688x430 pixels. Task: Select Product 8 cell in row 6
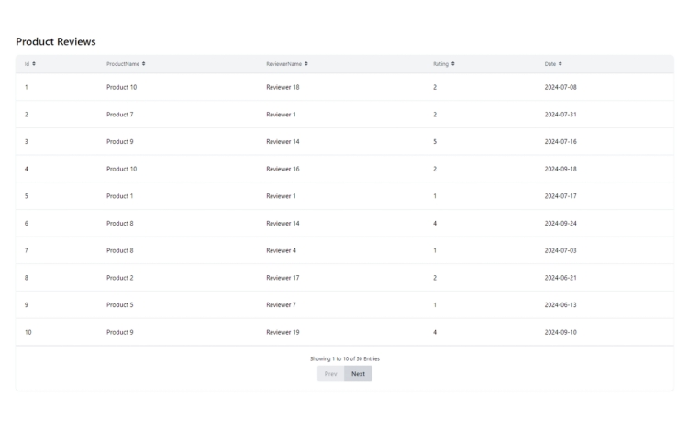click(x=120, y=223)
